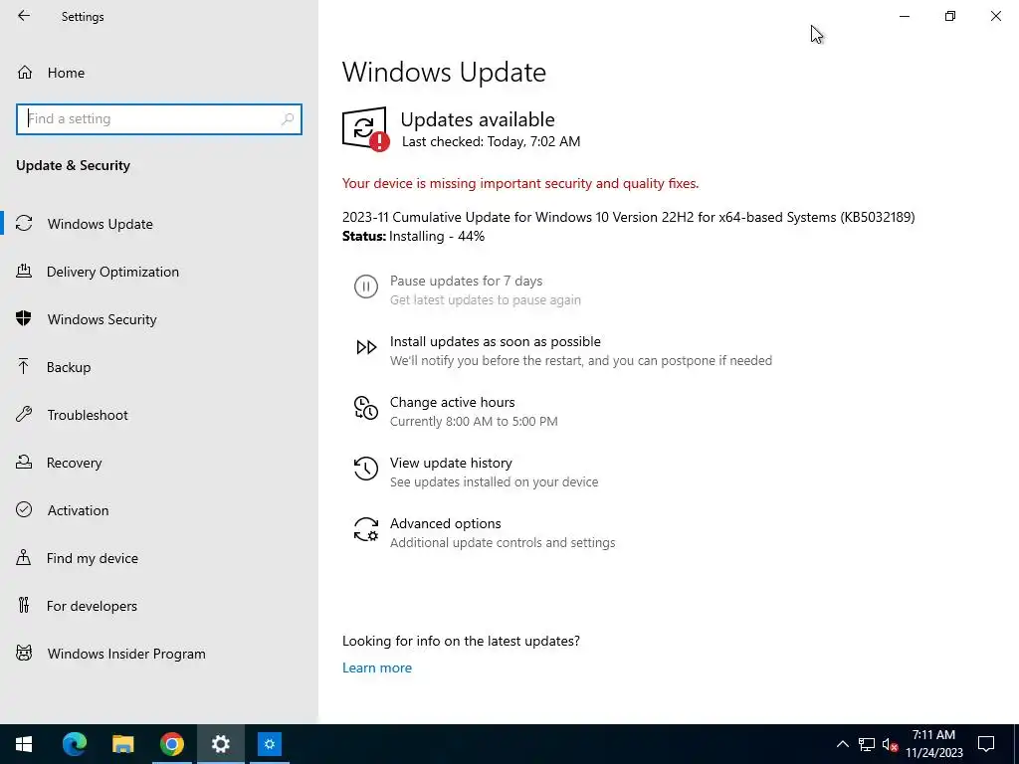
Task: Launch Google Chrome from taskbar
Action: tap(171, 744)
